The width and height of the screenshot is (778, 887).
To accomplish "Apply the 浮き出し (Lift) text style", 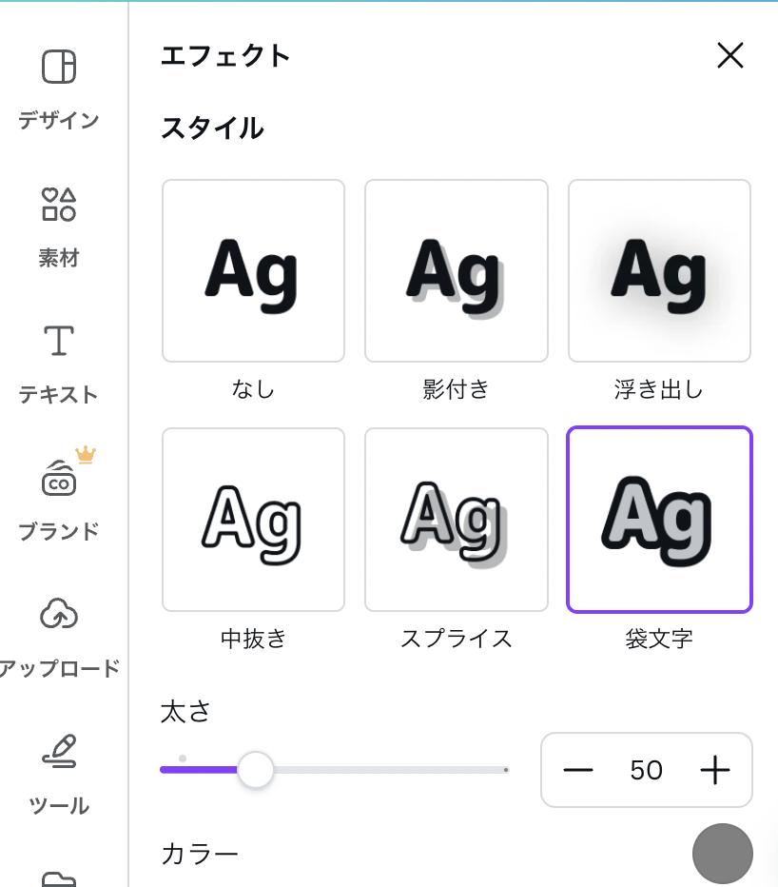I will point(659,271).
